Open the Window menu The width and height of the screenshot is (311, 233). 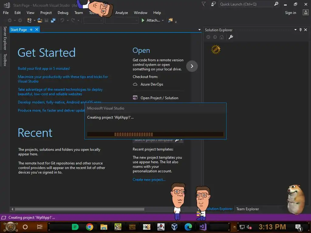(140, 13)
